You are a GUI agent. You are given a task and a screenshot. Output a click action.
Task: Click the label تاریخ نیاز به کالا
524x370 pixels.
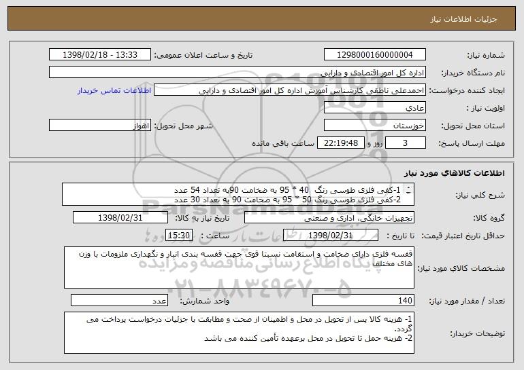[x=202, y=219]
